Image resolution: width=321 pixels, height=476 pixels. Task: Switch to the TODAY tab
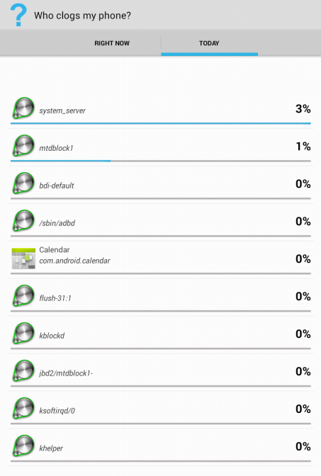(x=209, y=43)
